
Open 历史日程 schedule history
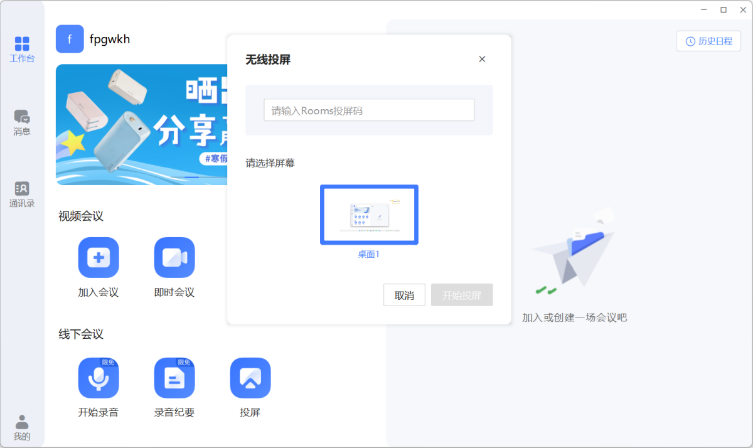click(708, 41)
